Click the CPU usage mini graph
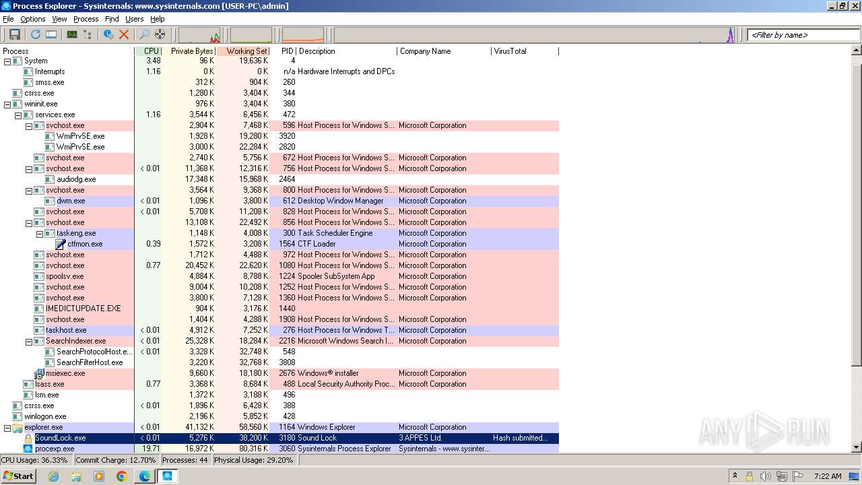The height and width of the screenshot is (485, 862). 199,35
